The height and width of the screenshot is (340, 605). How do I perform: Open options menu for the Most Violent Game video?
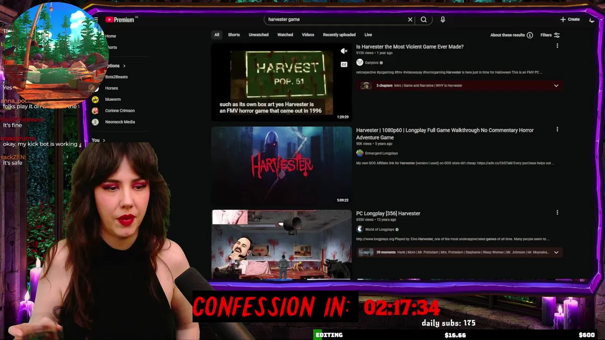coord(557,46)
